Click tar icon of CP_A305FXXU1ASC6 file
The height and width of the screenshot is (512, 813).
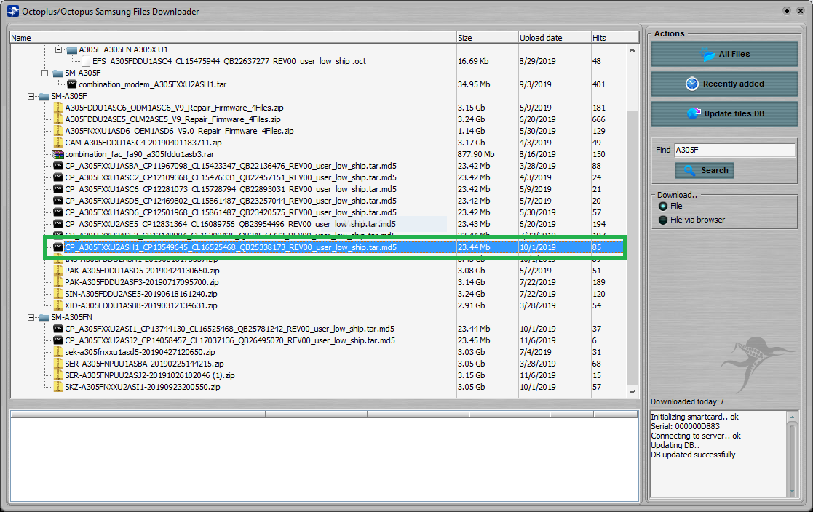coord(57,189)
